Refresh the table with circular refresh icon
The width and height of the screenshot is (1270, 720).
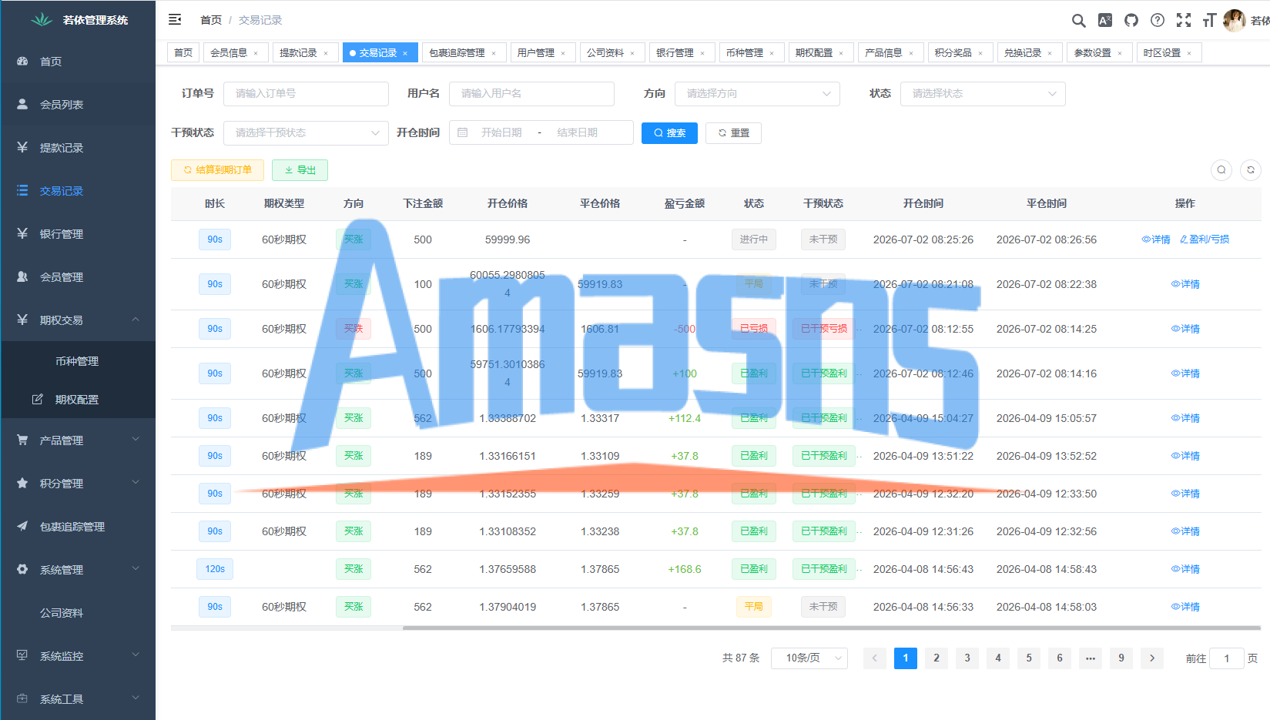point(1251,170)
